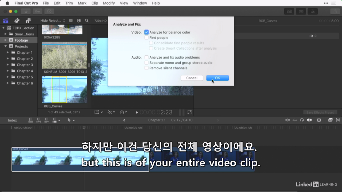The width and height of the screenshot is (342, 192).
Task: Open the Apple menu
Action: (x=7, y=3)
